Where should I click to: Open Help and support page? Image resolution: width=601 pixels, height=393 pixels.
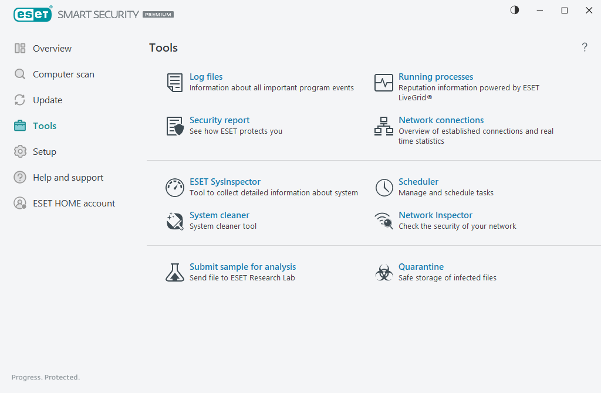(x=68, y=178)
